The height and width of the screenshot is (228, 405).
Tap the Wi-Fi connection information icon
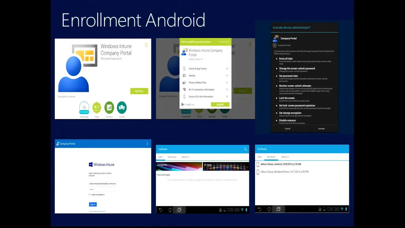[x=184, y=90]
